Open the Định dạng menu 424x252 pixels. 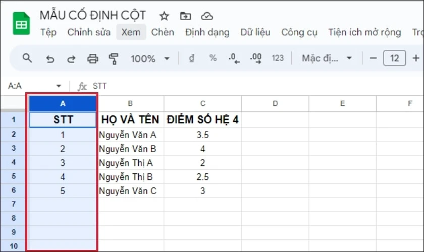tap(207, 32)
